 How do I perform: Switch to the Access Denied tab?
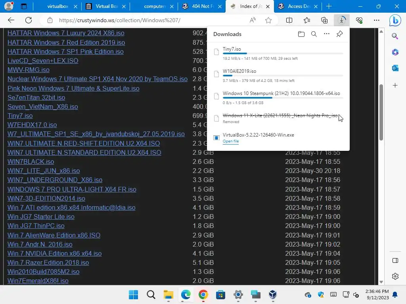pyautogui.click(x=298, y=6)
